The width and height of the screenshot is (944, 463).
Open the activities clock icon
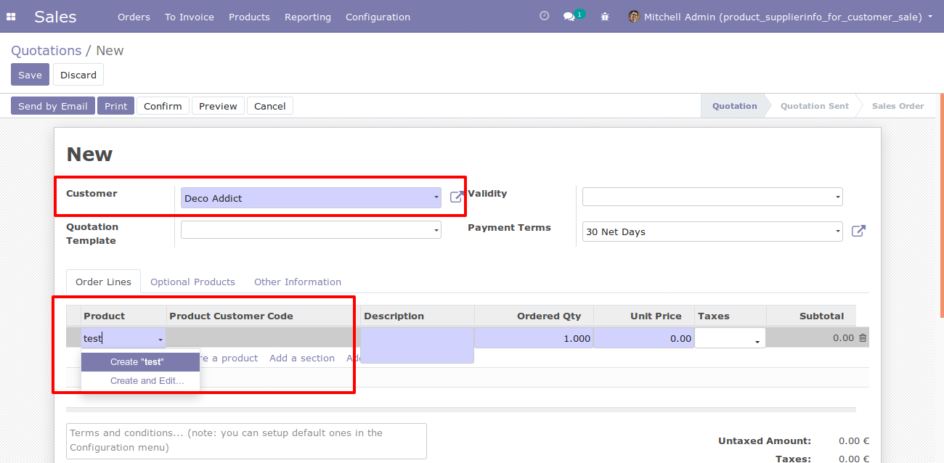[544, 15]
